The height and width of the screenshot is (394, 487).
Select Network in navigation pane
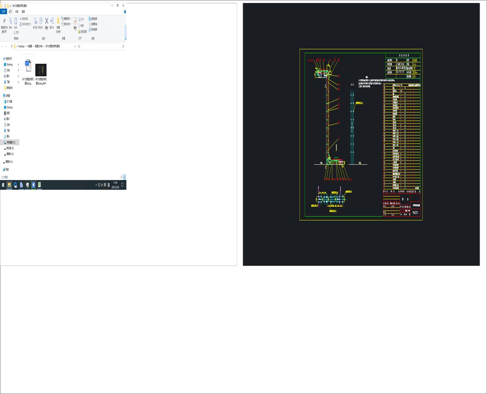pos(6,170)
